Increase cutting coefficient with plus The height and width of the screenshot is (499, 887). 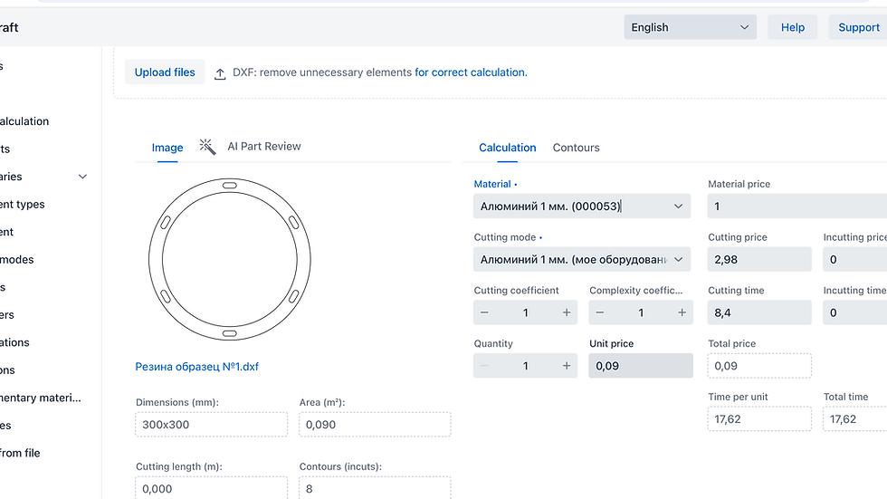click(567, 312)
